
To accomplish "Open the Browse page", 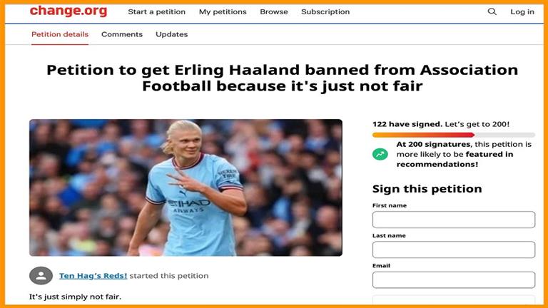I will [274, 12].
